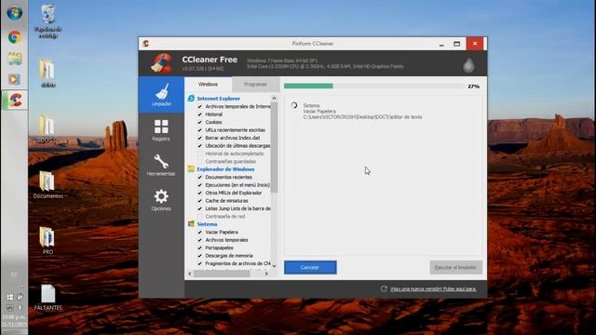
Task: Click the horizontal scroll-left arrow
Action: pyautogui.click(x=190, y=274)
